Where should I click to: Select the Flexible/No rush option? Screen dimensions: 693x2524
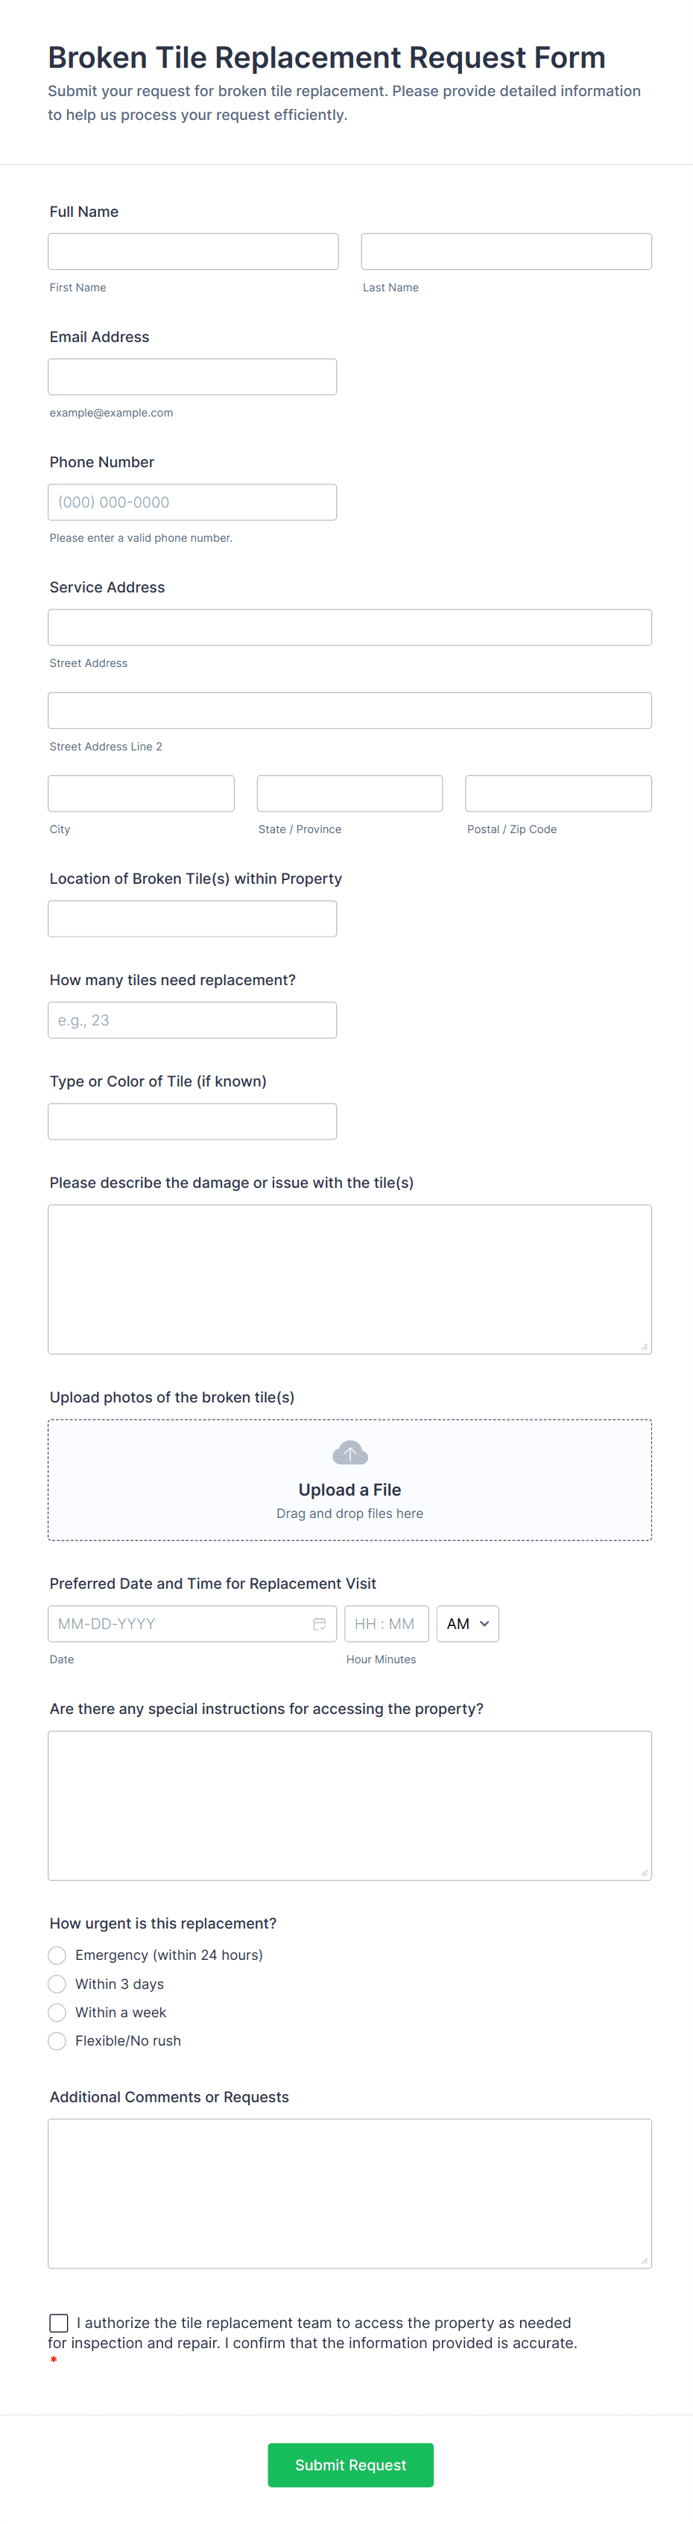point(57,2041)
